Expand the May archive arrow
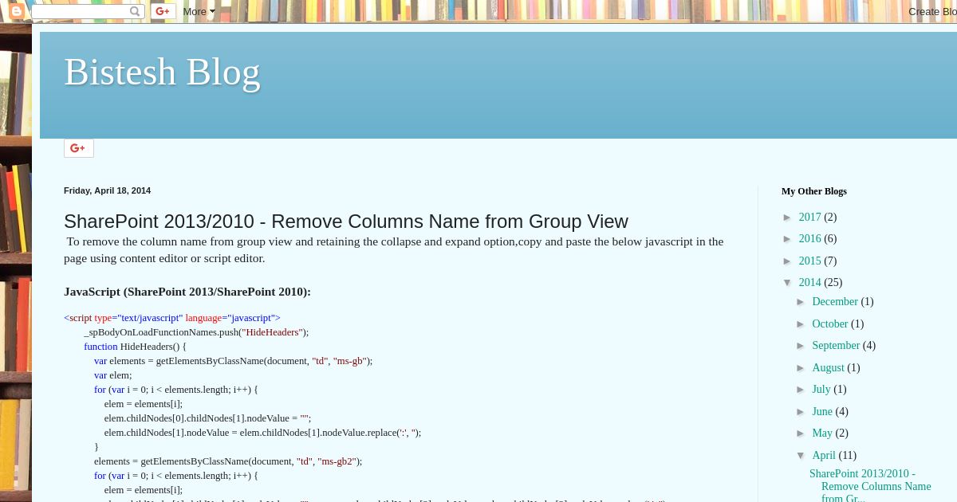The image size is (957, 502). tap(801, 433)
